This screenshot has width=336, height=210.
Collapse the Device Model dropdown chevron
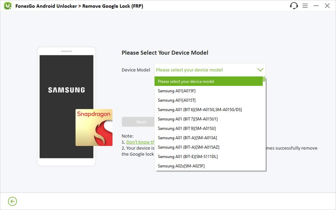(x=260, y=70)
